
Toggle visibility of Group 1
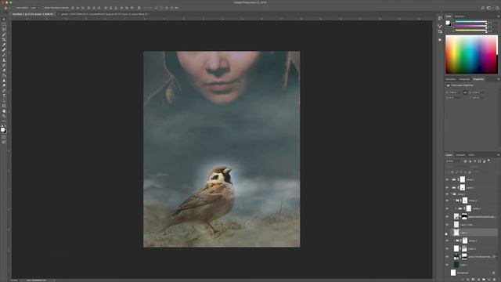447,194
